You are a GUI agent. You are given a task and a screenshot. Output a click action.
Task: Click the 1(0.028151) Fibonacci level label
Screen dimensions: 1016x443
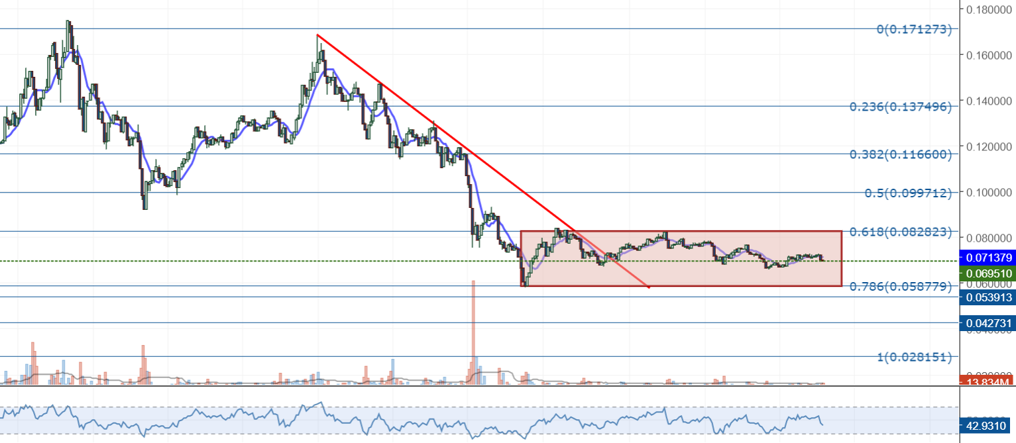tap(914, 357)
